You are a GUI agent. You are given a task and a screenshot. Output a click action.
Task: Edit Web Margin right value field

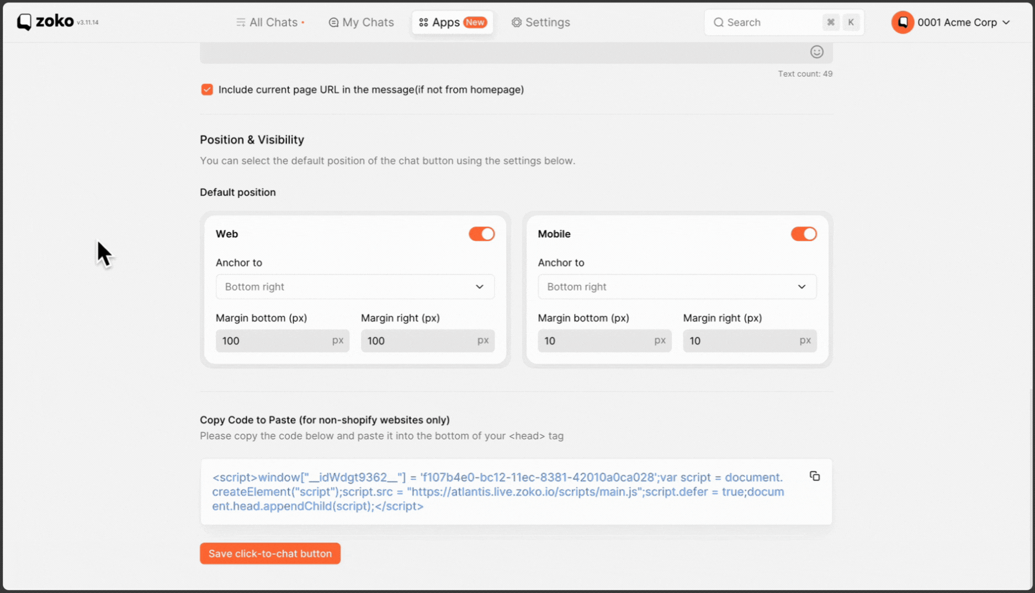pyautogui.click(x=427, y=341)
